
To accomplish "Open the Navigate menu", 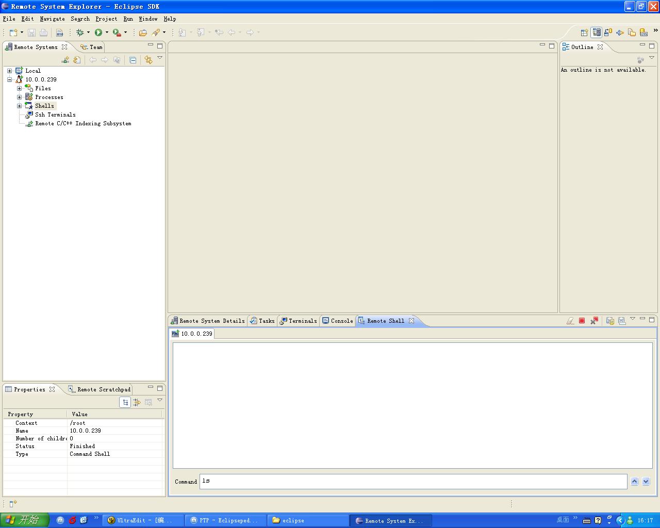I will [53, 19].
